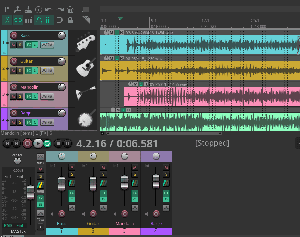Toggle the snap magnet icon

(60, 20)
